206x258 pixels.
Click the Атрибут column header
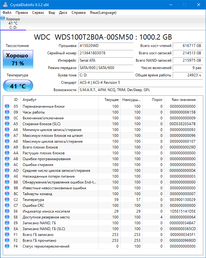point(59,99)
